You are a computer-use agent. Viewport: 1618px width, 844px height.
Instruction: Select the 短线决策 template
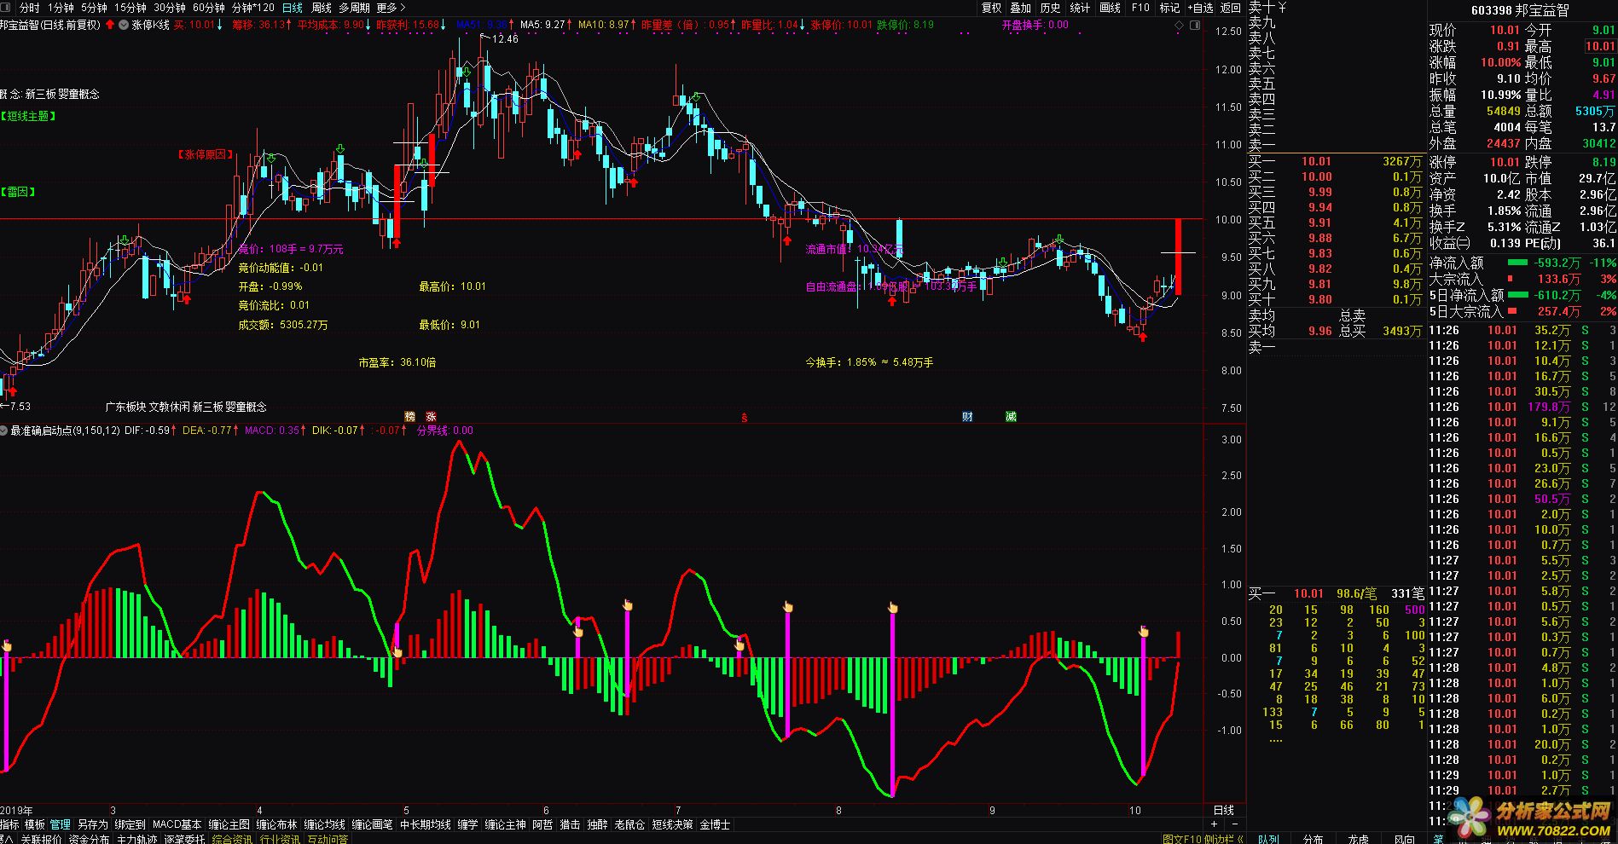pos(672,824)
